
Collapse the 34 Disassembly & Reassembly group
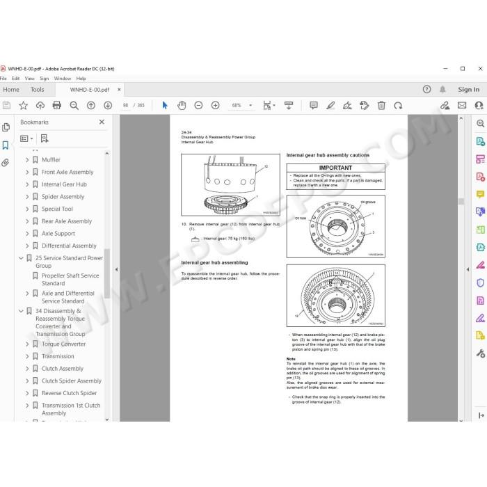click(21, 311)
